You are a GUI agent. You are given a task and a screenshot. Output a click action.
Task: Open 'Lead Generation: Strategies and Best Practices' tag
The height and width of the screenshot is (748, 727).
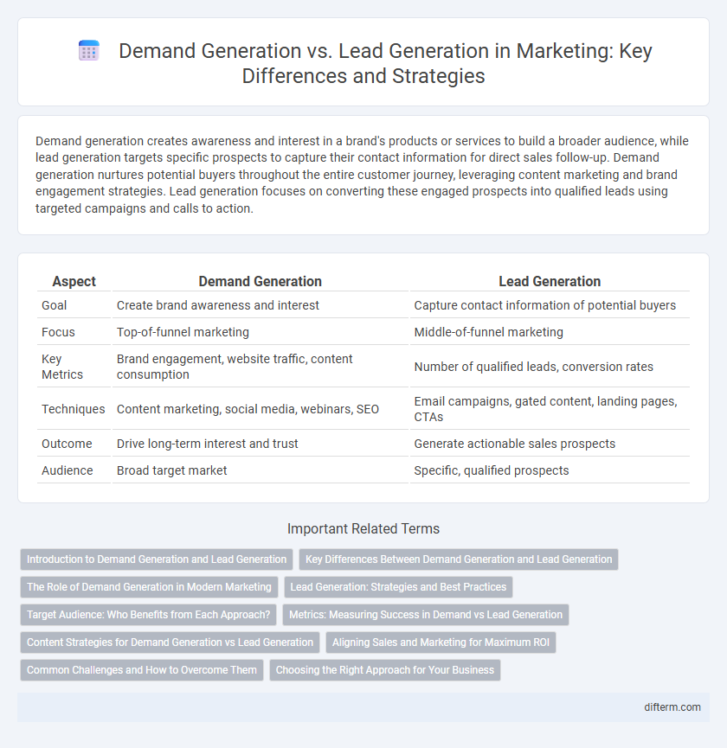[x=399, y=587]
